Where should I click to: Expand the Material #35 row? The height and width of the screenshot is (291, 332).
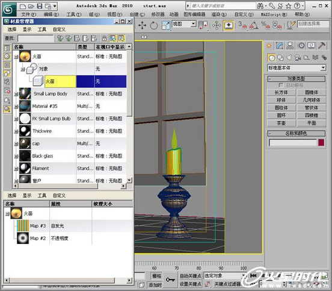click(x=16, y=107)
